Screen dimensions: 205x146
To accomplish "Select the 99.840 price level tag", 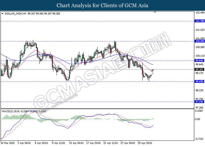I will coord(199,60).
